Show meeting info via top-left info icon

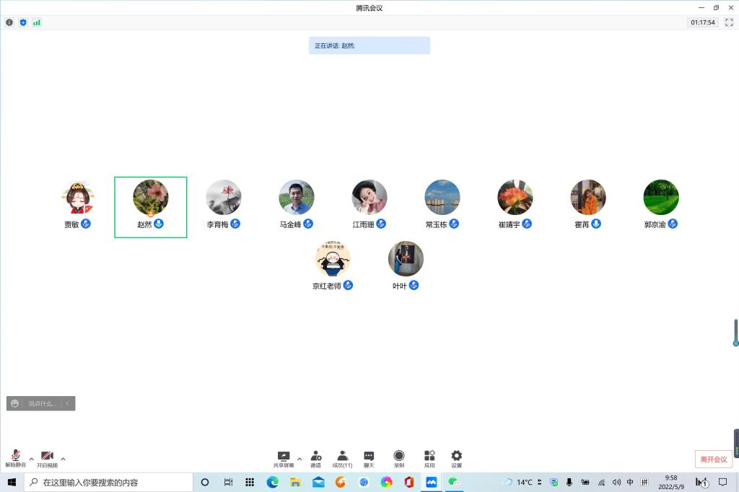(x=9, y=22)
